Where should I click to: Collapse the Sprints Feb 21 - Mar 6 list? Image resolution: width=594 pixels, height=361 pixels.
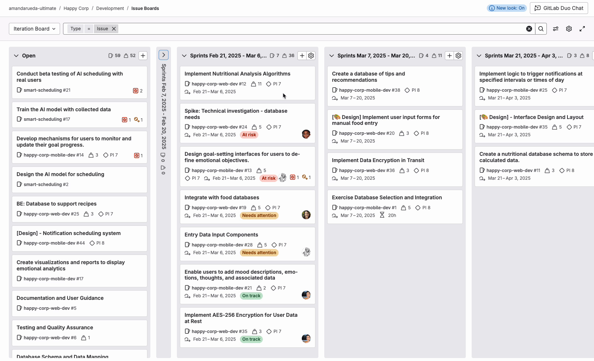click(184, 56)
